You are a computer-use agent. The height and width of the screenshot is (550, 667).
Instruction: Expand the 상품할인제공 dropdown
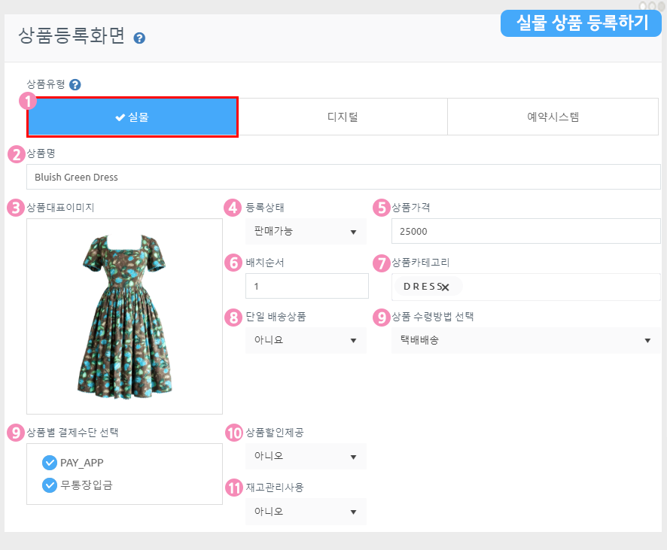coord(305,456)
